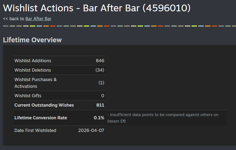Click the Wishlist Gifts value 0

(103, 96)
